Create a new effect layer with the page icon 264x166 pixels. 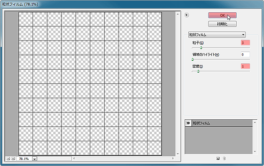click(x=218, y=159)
